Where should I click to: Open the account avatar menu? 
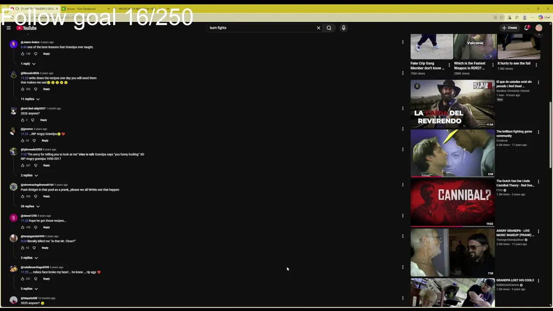(539, 28)
